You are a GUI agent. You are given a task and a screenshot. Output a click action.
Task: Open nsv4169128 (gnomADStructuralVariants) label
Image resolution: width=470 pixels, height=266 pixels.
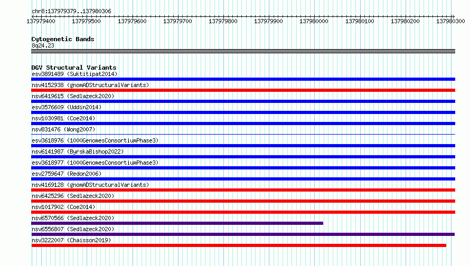(x=90, y=185)
